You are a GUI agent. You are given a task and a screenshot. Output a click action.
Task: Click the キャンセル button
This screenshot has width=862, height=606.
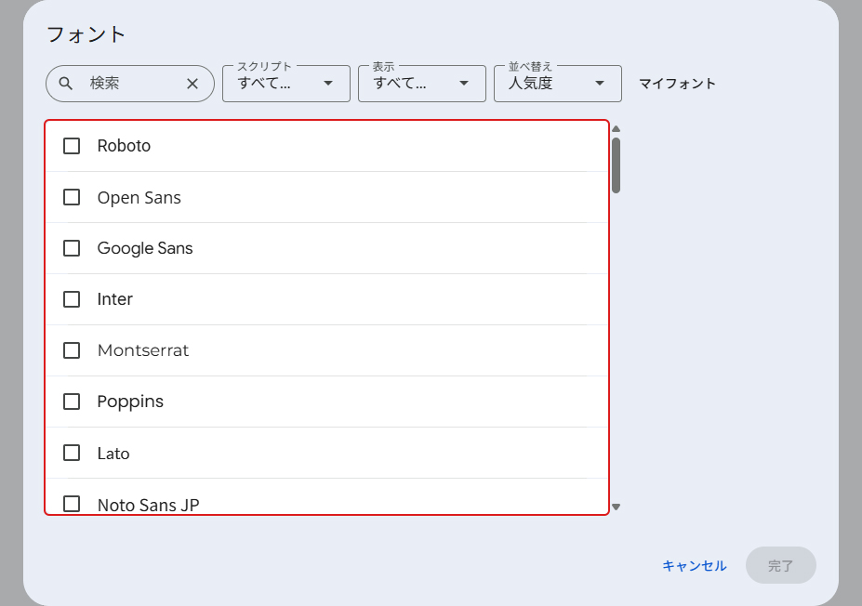695,565
